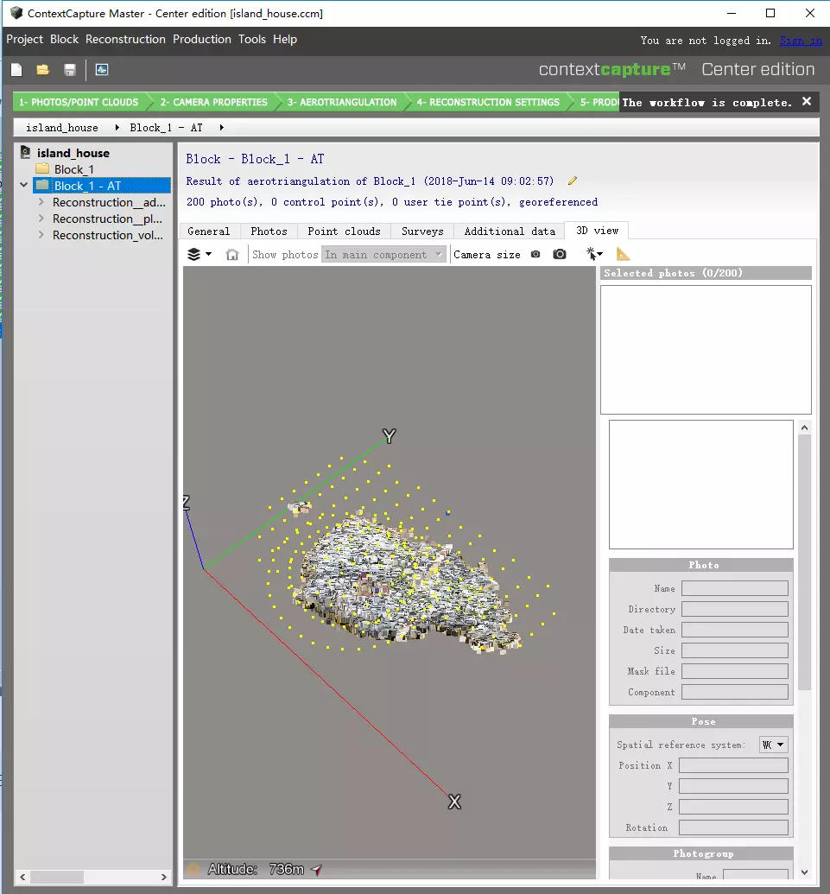This screenshot has width=830, height=894.
Task: Click Block_1 - AT in the breadcrumb
Action: 167,128
